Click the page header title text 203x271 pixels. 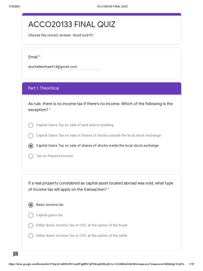tap(112, 6)
